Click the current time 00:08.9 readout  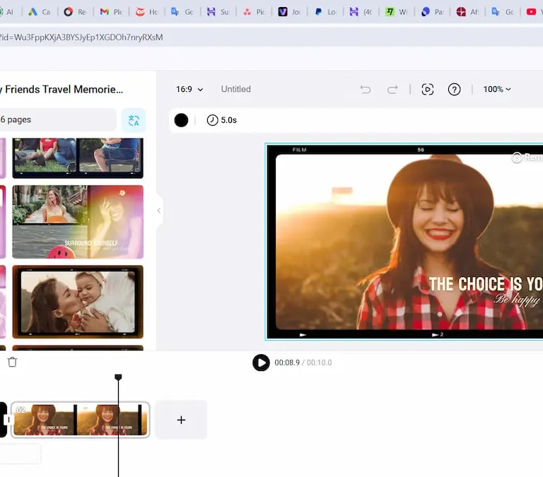(x=287, y=363)
